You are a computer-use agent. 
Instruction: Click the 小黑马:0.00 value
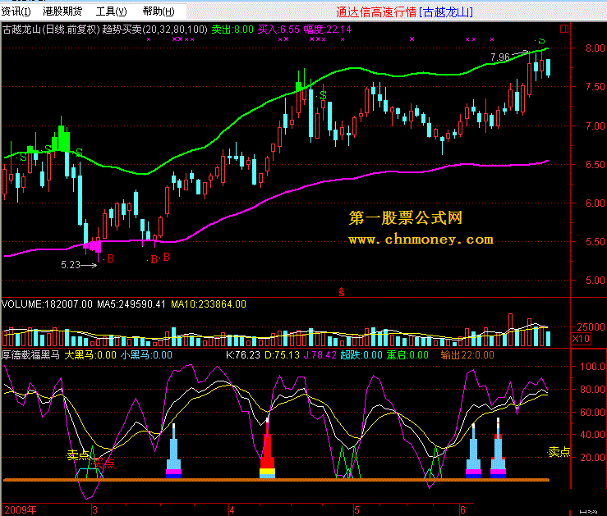[146, 355]
